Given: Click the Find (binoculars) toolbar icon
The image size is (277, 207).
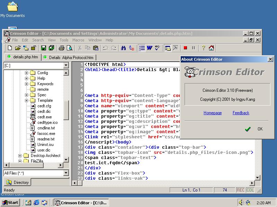Looking at the screenshot, I should point(123,48).
